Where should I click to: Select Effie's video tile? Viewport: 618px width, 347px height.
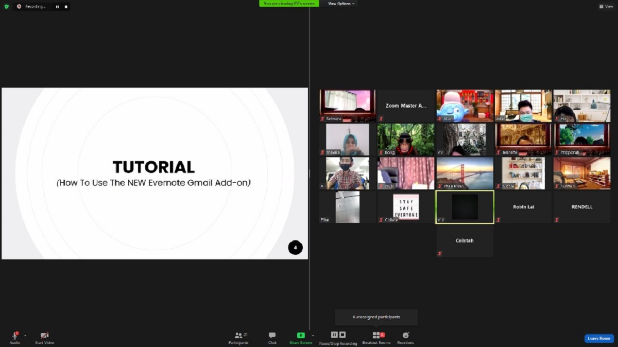coord(348,207)
